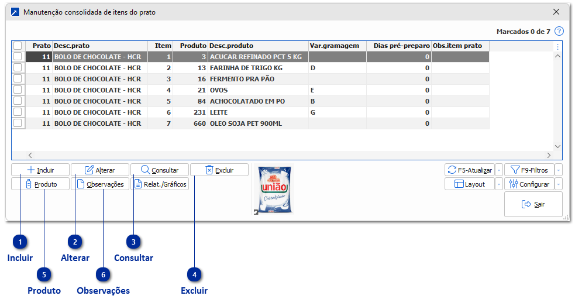Sort by Desc.produto column header
The width and height of the screenshot is (575, 306).
click(x=258, y=46)
